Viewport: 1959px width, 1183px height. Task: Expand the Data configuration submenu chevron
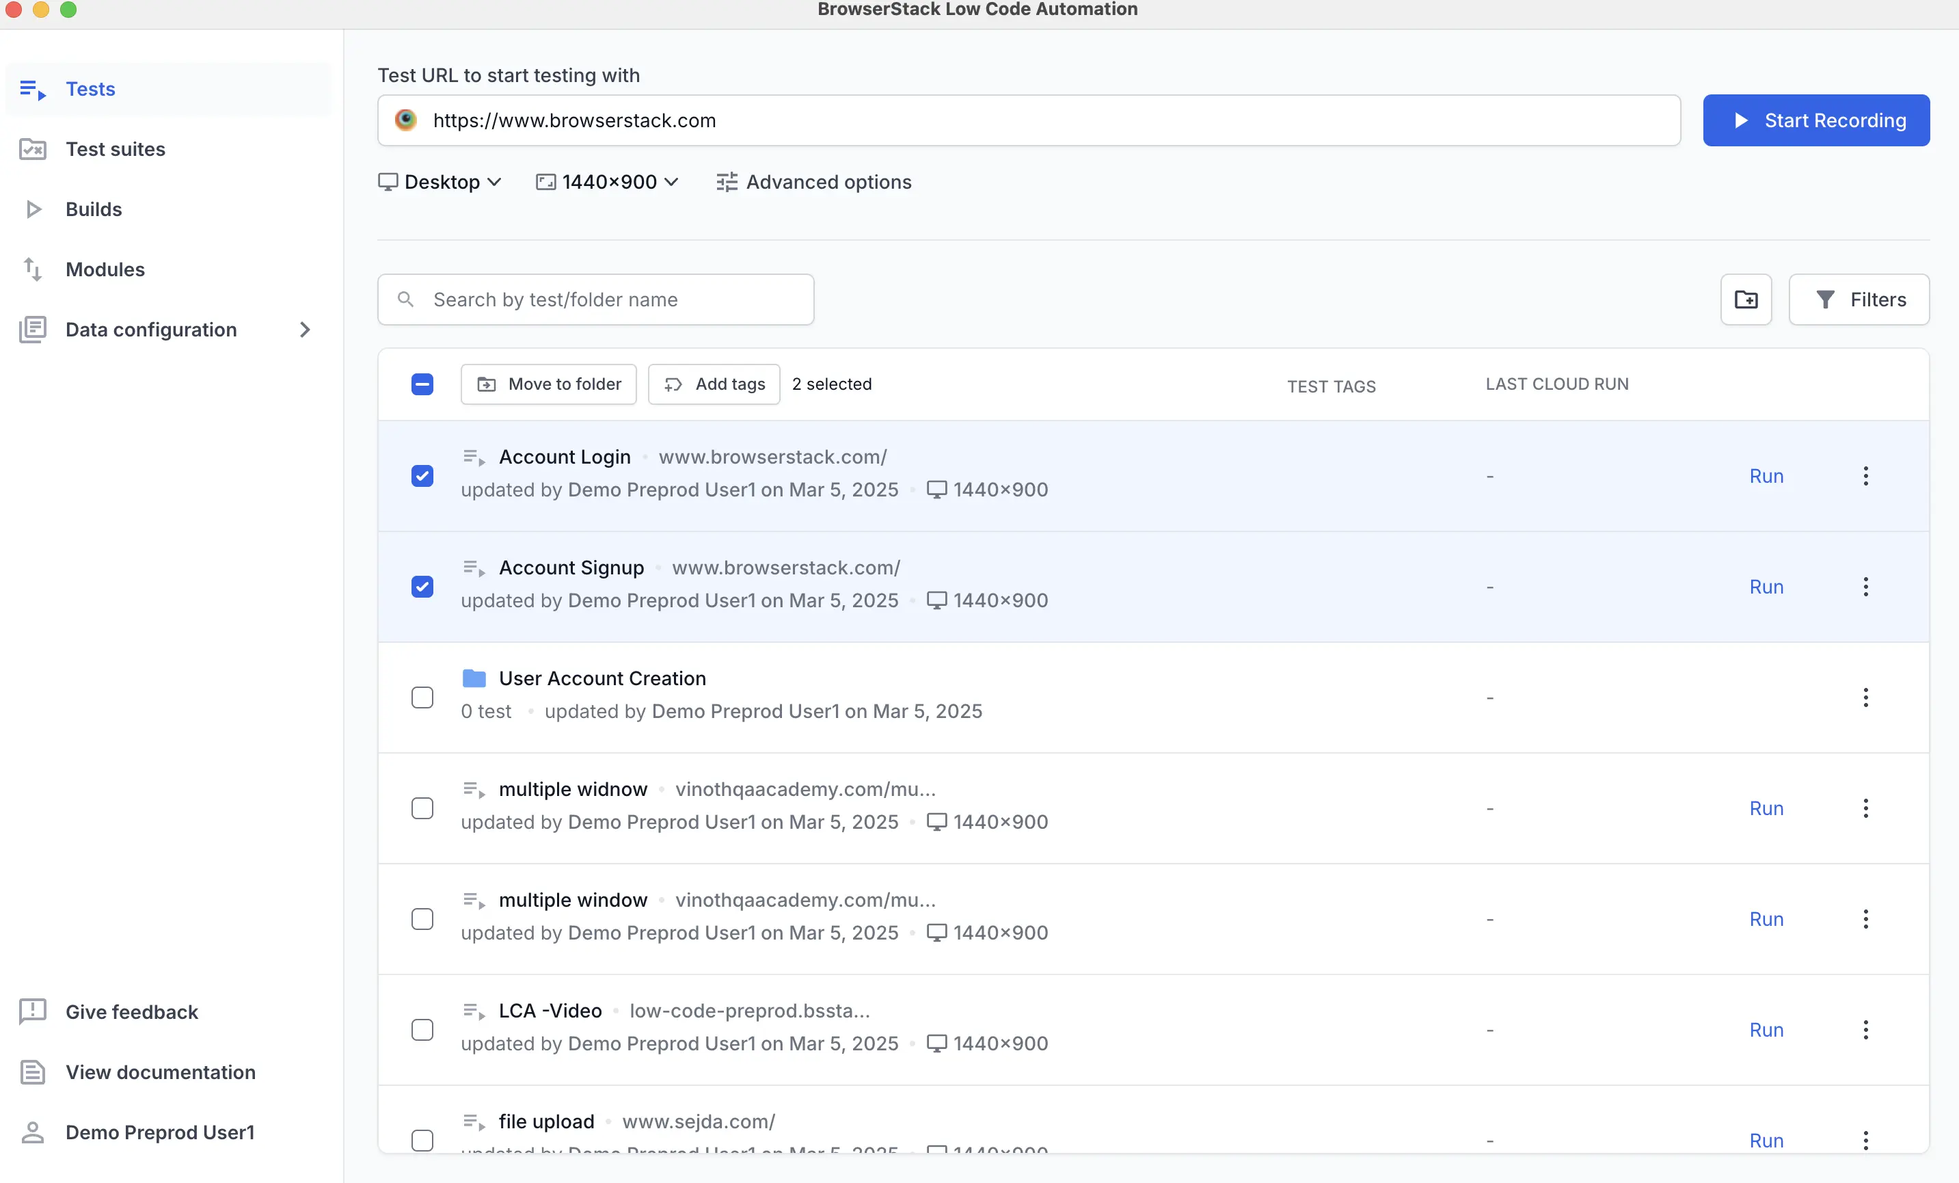(306, 330)
